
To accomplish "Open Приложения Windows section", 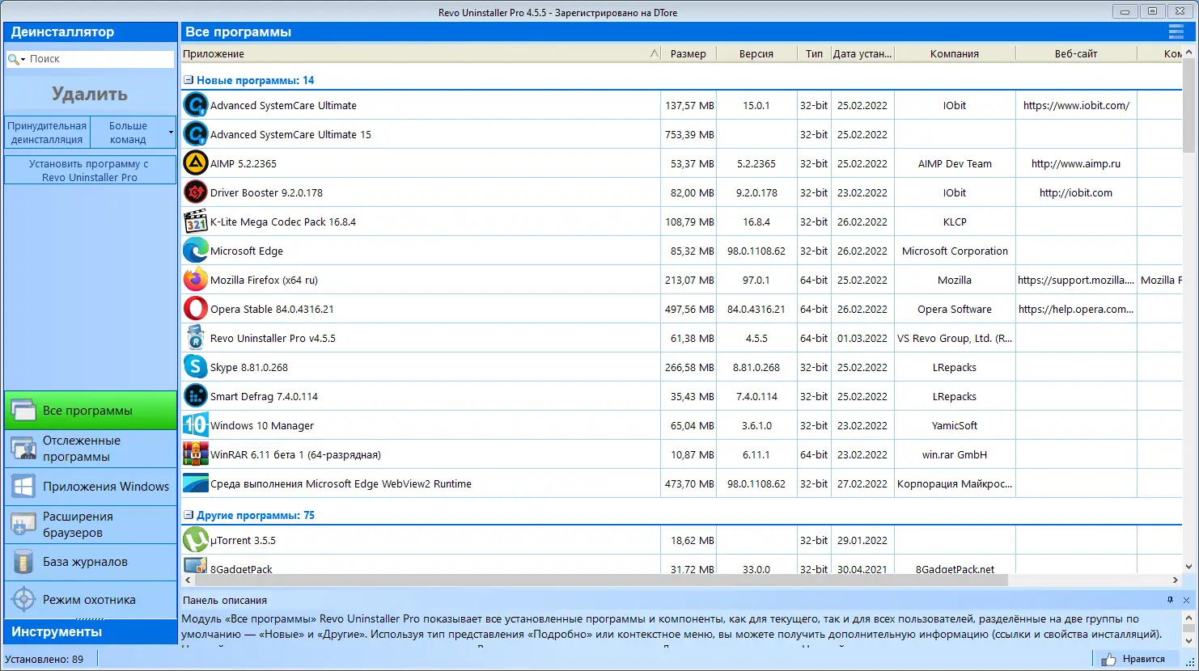I will 90,487.
